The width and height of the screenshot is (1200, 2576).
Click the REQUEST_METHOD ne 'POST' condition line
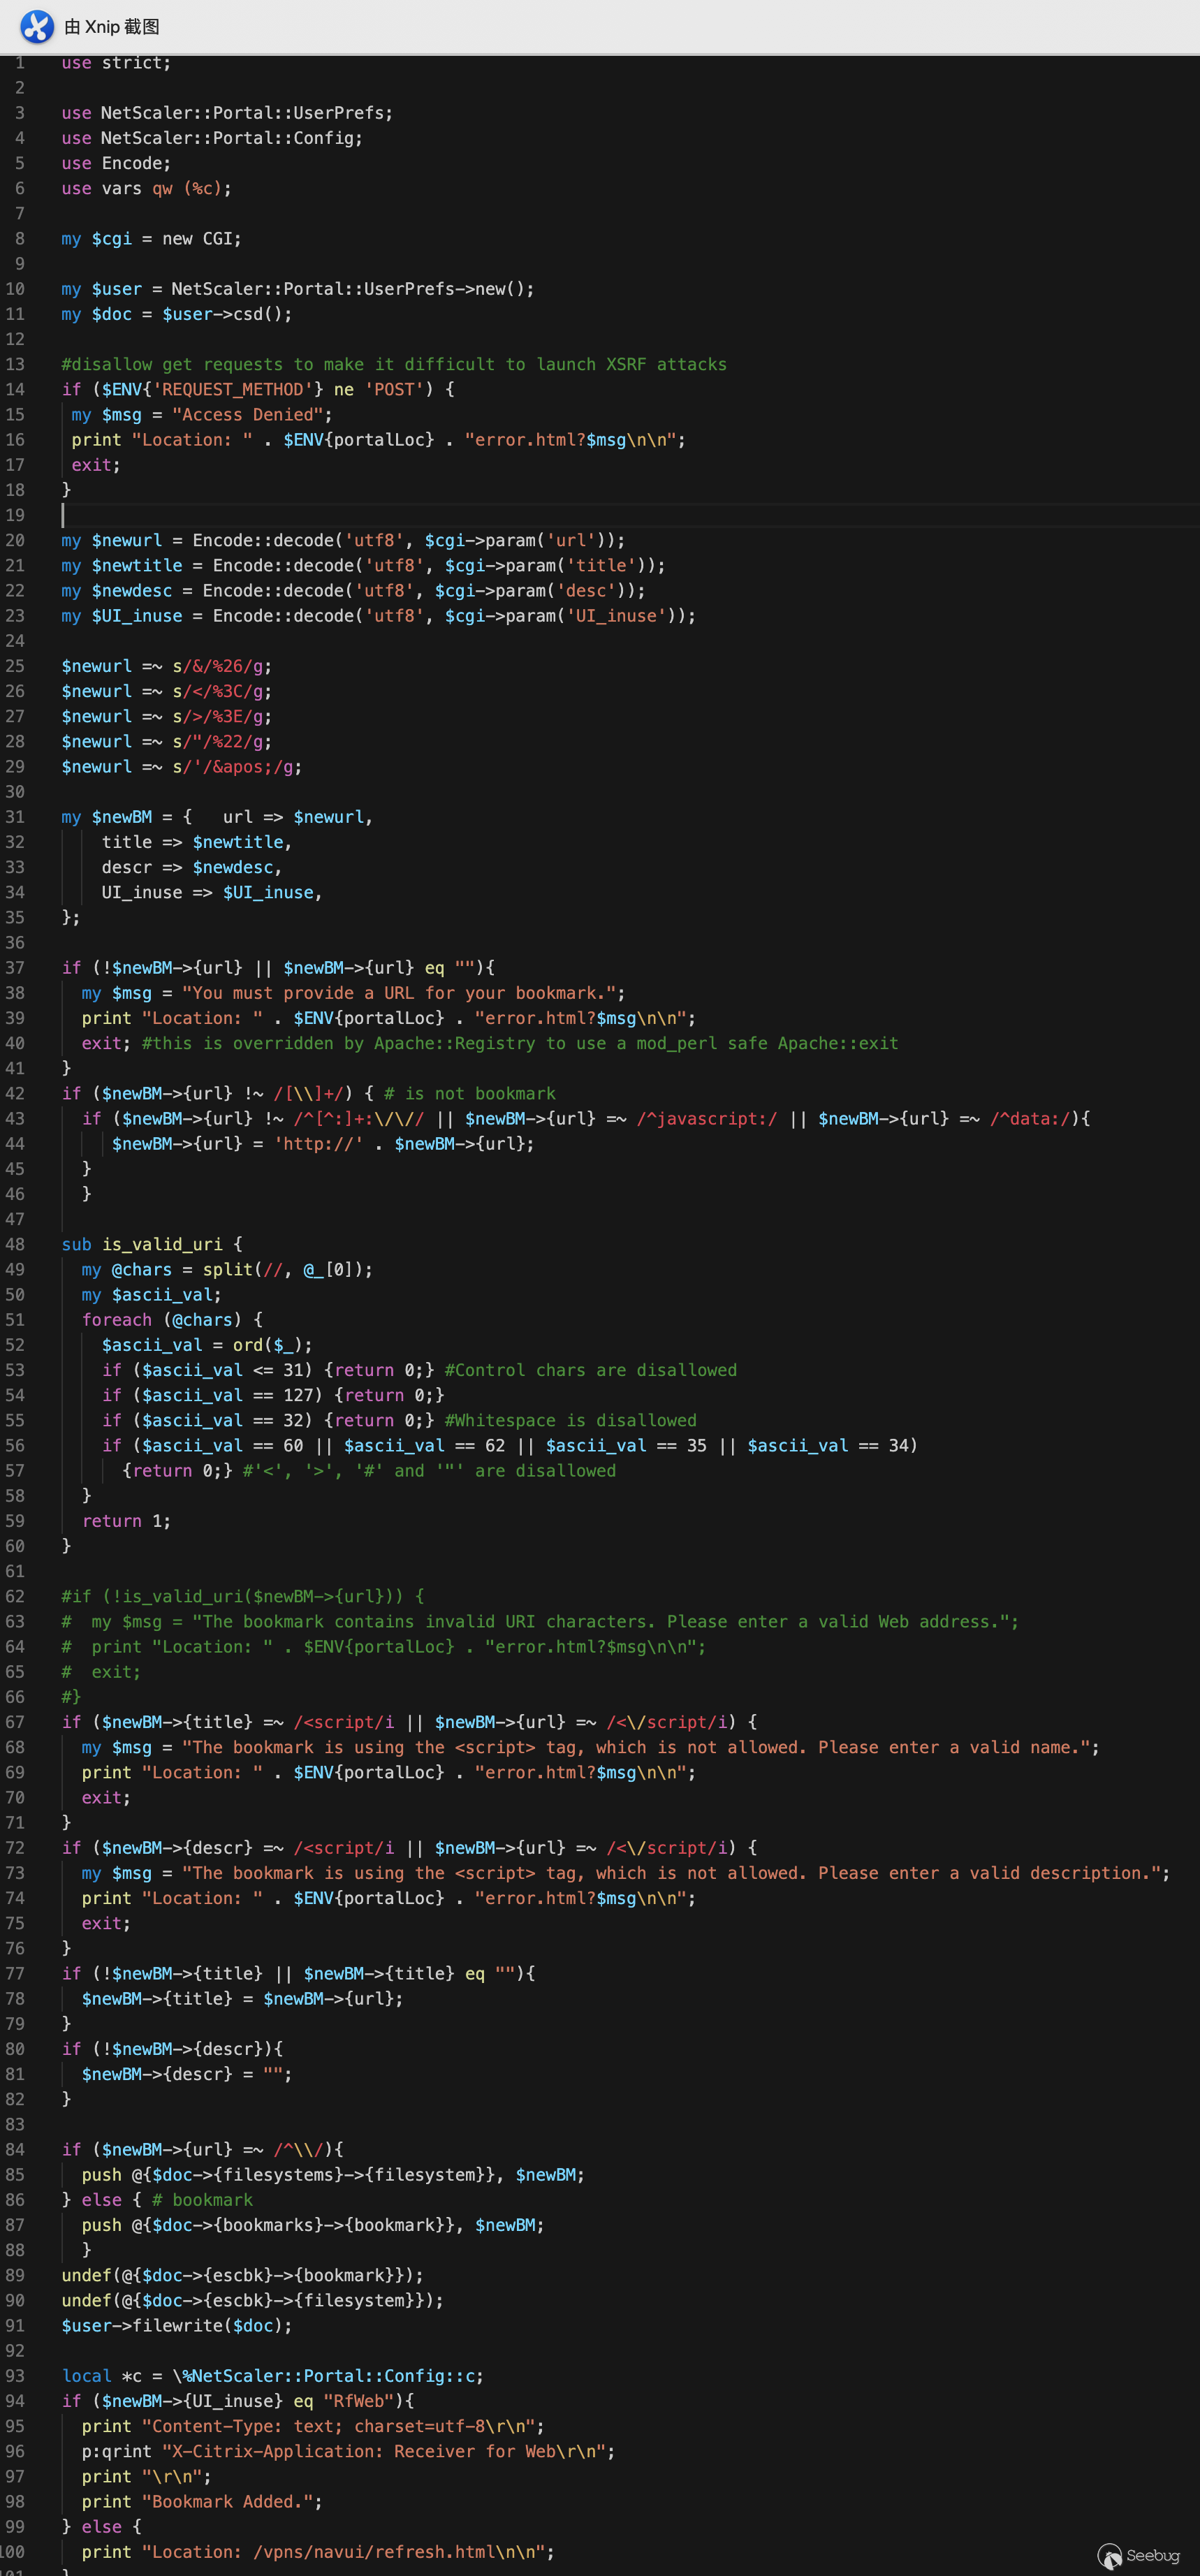(258, 389)
